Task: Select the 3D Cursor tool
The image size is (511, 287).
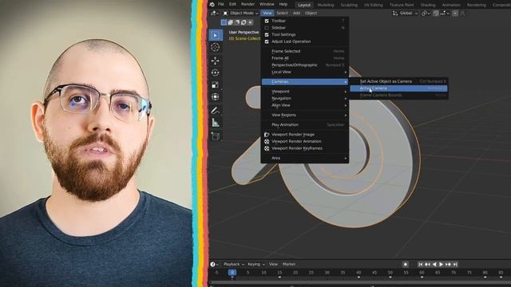Action: point(215,48)
